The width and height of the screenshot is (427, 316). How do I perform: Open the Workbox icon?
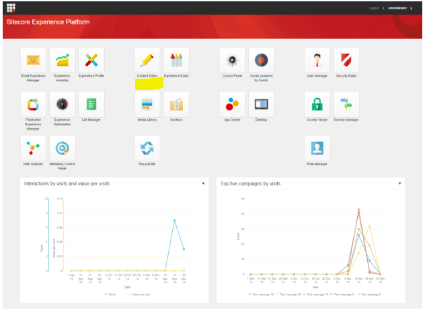tap(176, 104)
